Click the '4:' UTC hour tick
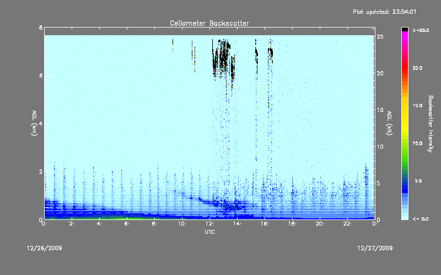Viewport: 441px width, 275px height. (100, 224)
